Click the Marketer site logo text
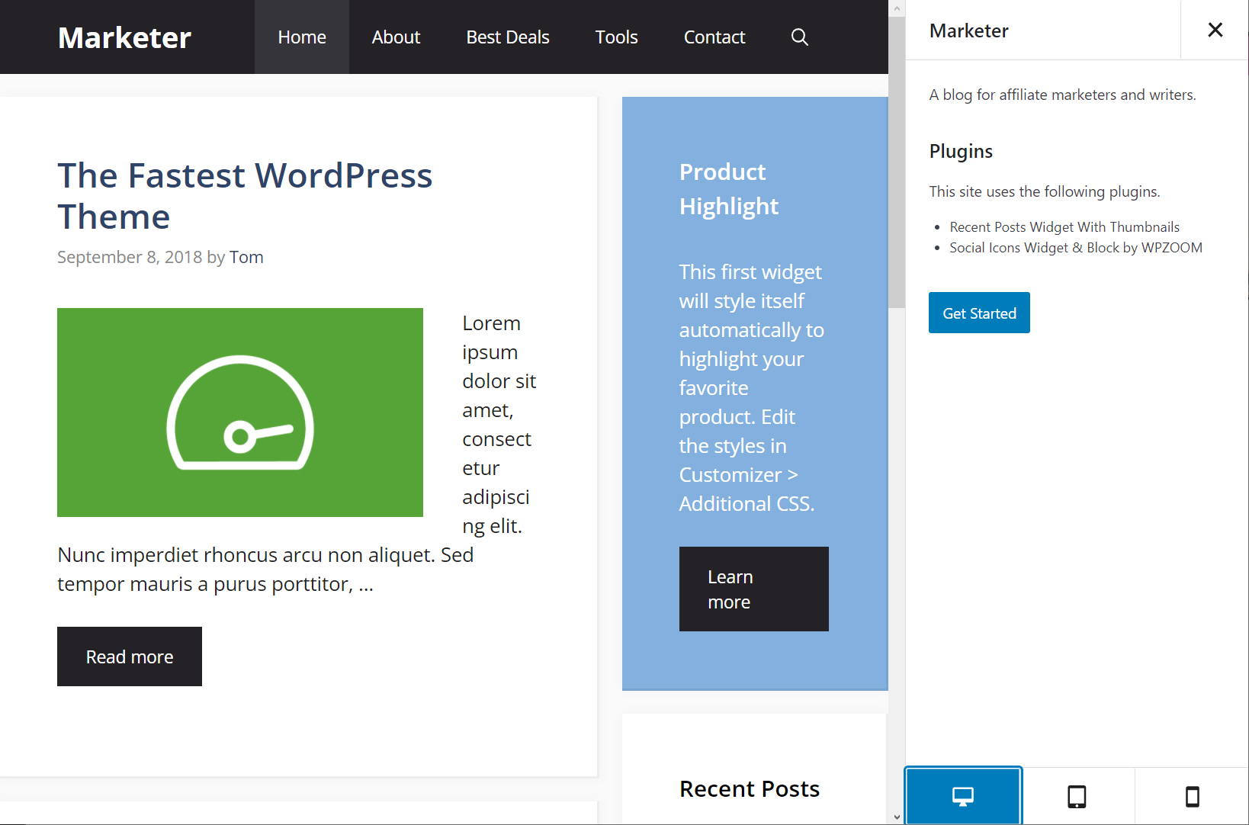This screenshot has height=825, width=1249. click(x=124, y=37)
